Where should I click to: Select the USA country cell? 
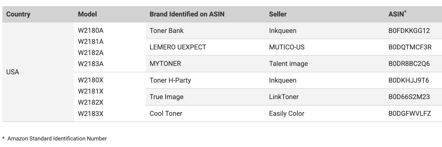coord(13,72)
